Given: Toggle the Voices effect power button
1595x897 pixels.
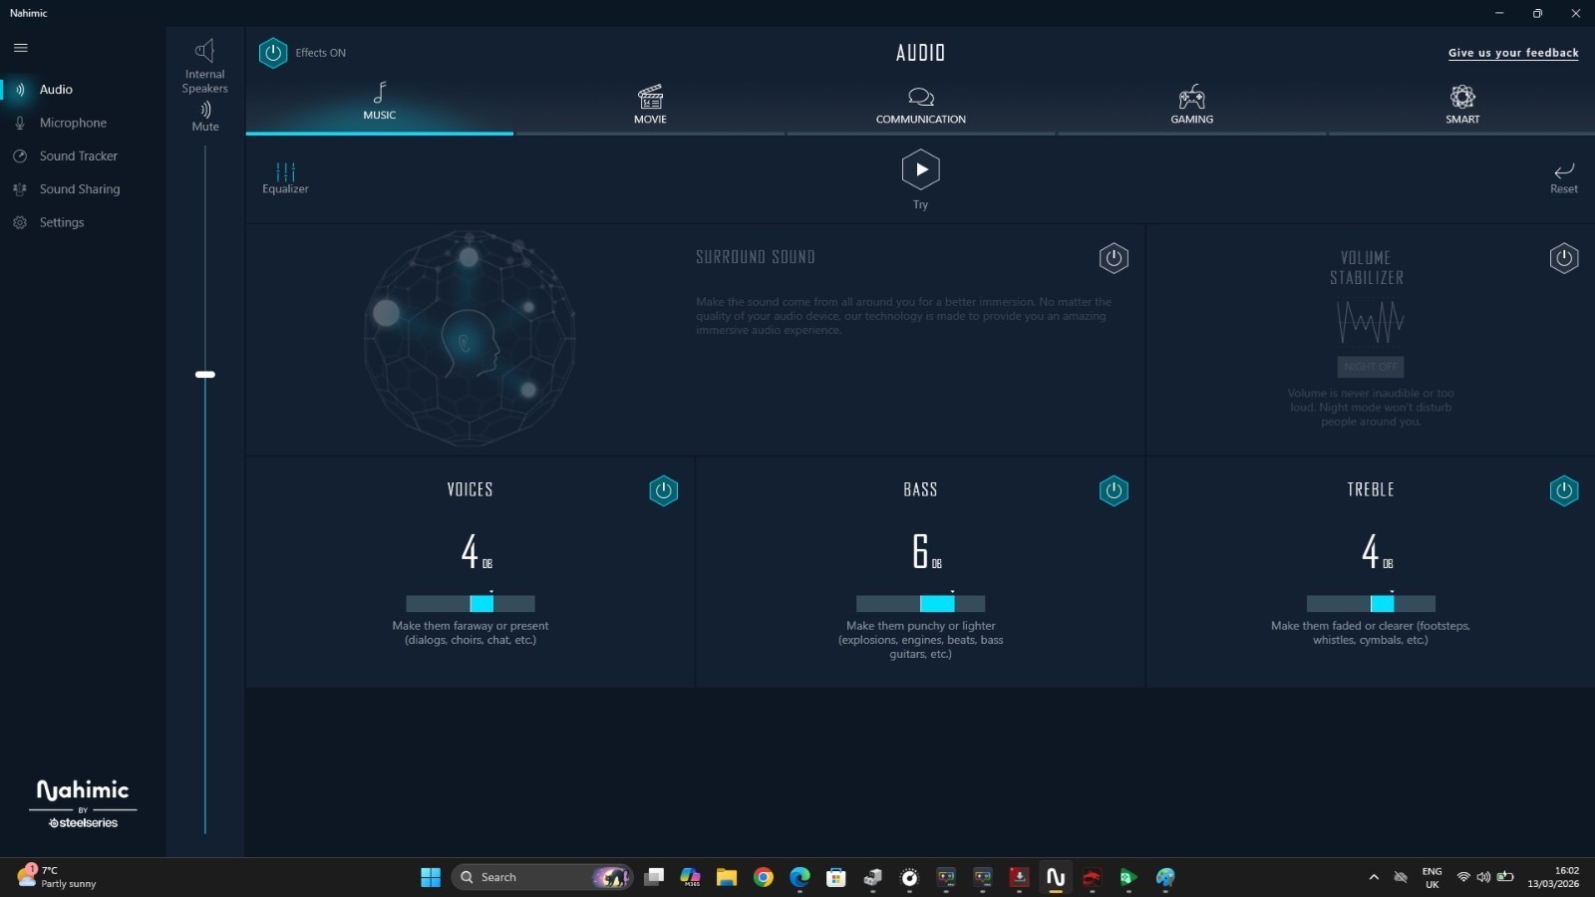Looking at the screenshot, I should point(664,490).
